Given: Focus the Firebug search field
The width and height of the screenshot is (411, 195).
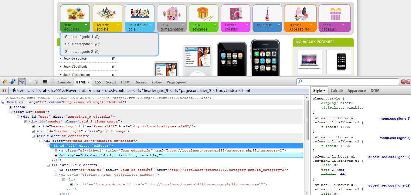Looking at the screenshot, I should click(x=348, y=82).
